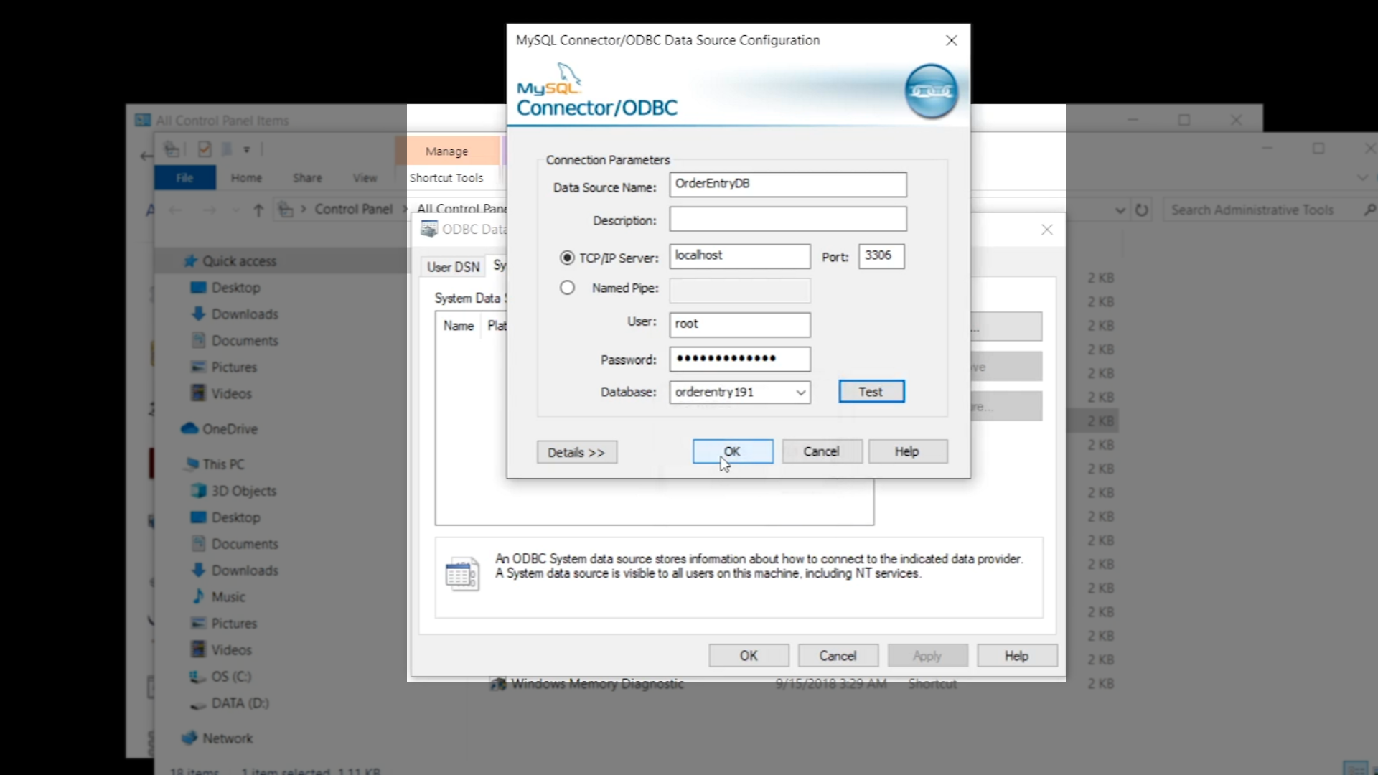Click the MySQL Connector/ODBC round logo icon

coord(931,91)
